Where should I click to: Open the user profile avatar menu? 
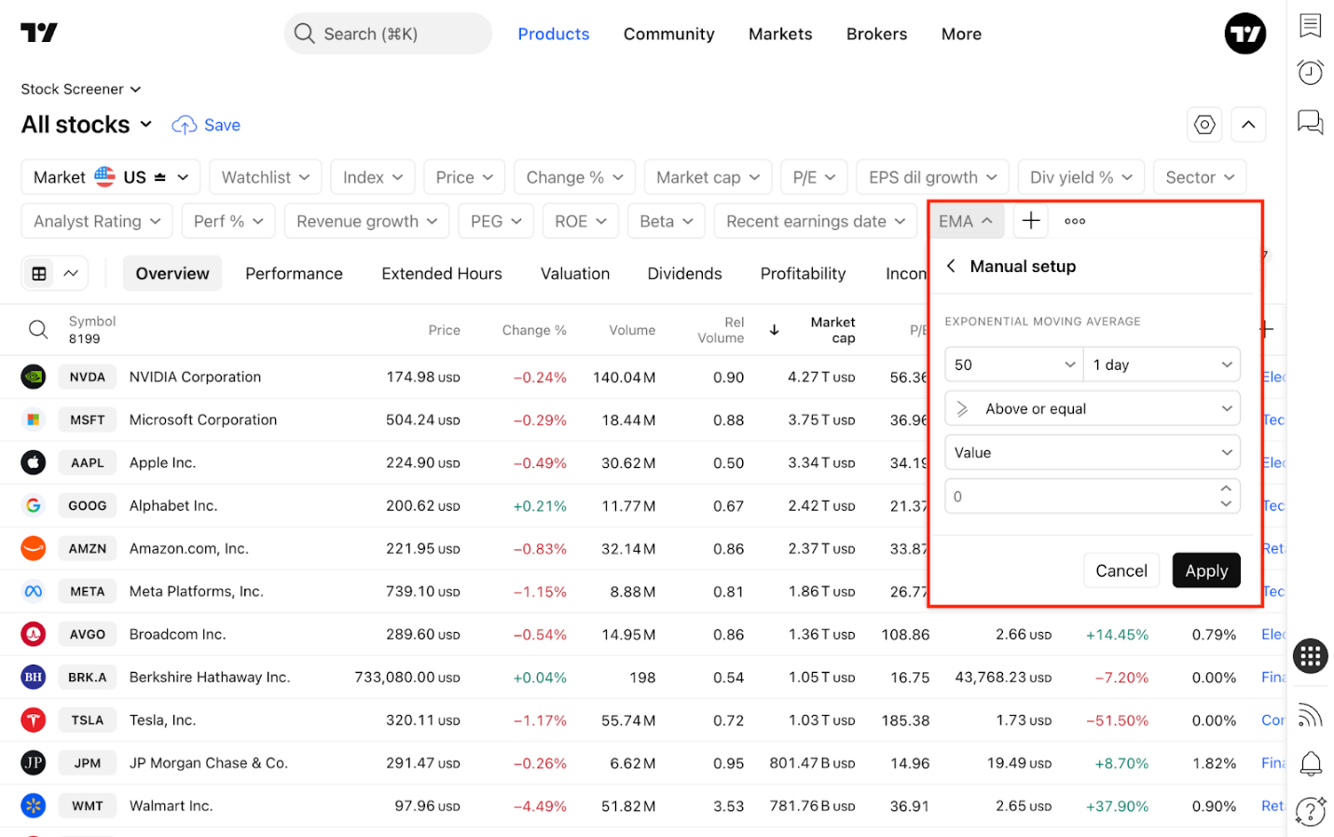1245,34
